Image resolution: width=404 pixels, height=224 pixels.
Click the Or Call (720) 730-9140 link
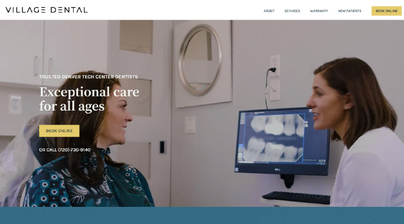(65, 150)
